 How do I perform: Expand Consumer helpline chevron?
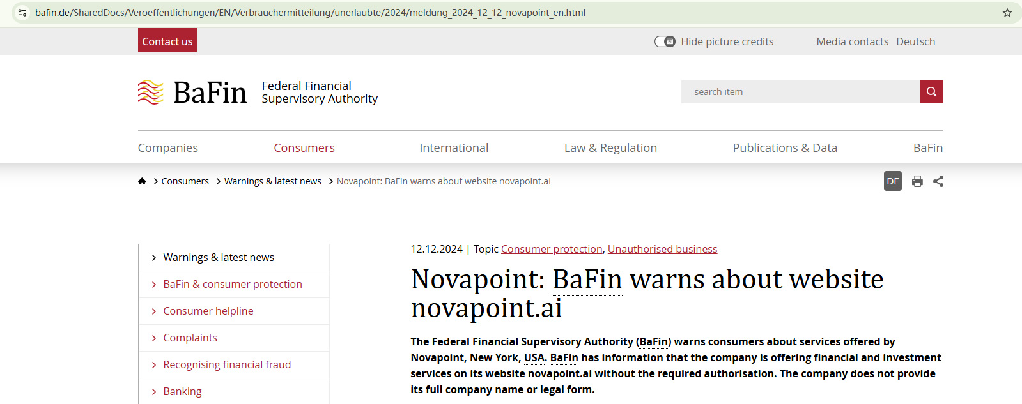[154, 311]
